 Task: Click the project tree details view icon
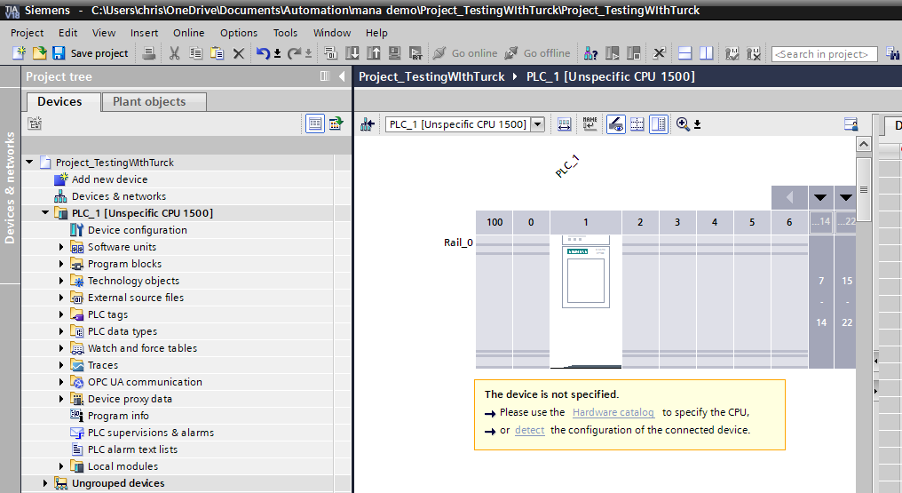314,123
